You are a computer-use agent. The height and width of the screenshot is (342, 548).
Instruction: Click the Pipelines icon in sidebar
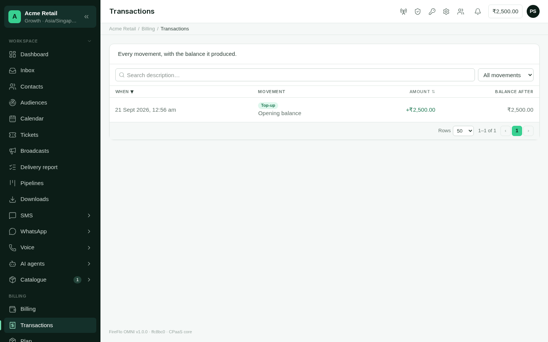tap(13, 183)
